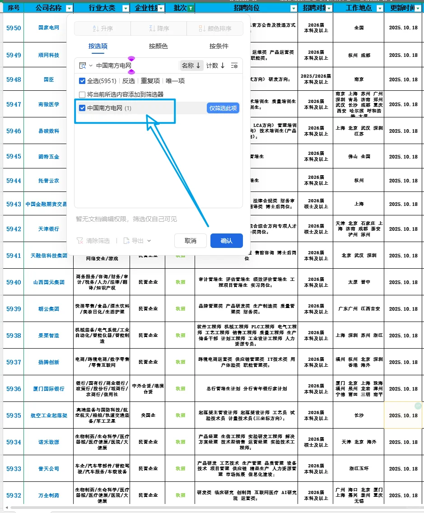The width and height of the screenshot is (424, 513).
Task: Click active green filter icon on 批次 column
Action: [x=191, y=8]
